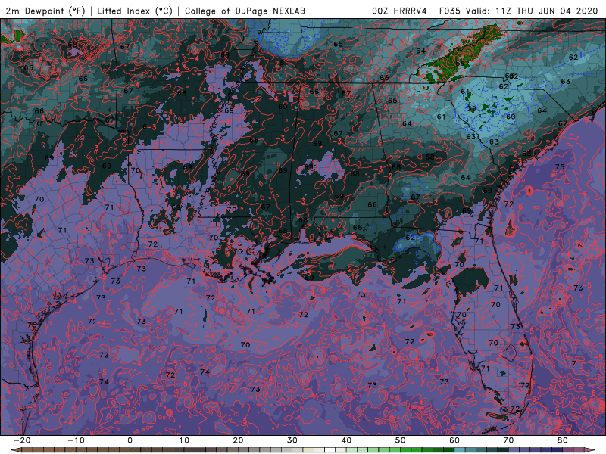Click the 70 tick label on the color scale
This screenshot has height=454, width=606.
click(508, 440)
